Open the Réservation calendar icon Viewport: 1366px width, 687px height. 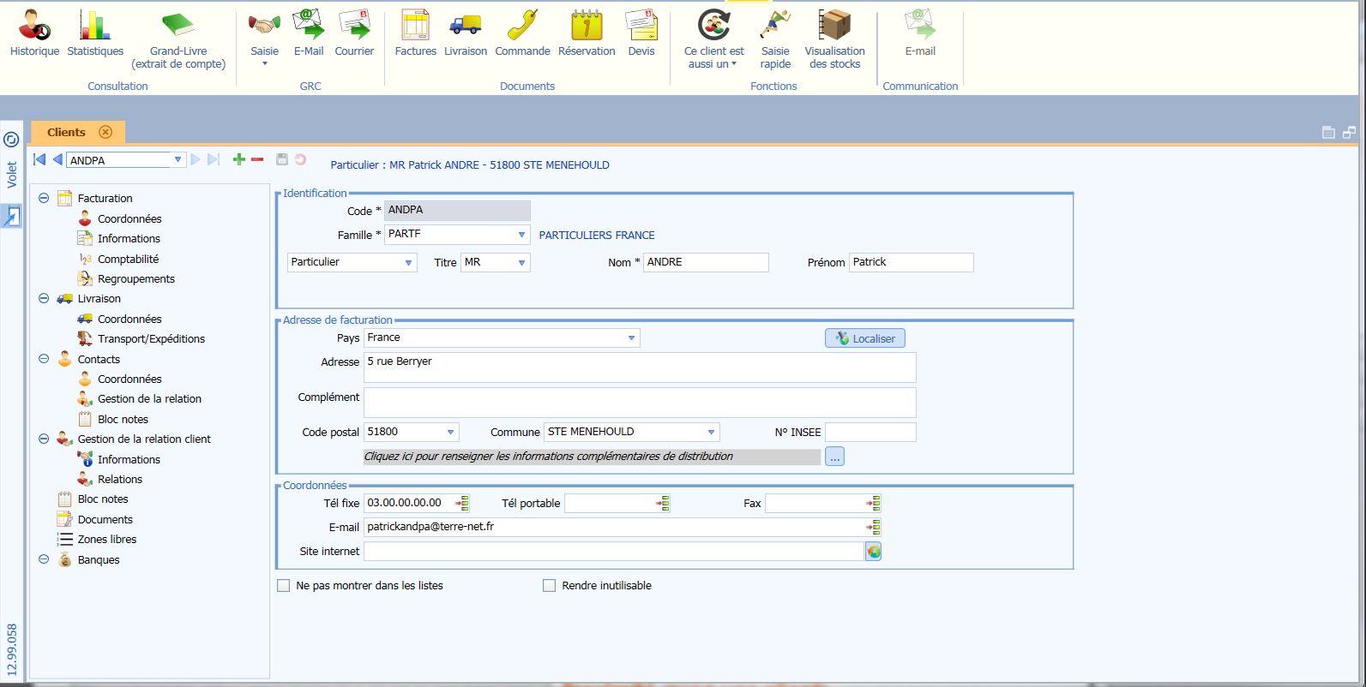[x=587, y=33]
